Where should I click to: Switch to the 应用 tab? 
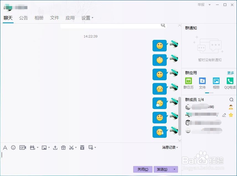point(70,17)
